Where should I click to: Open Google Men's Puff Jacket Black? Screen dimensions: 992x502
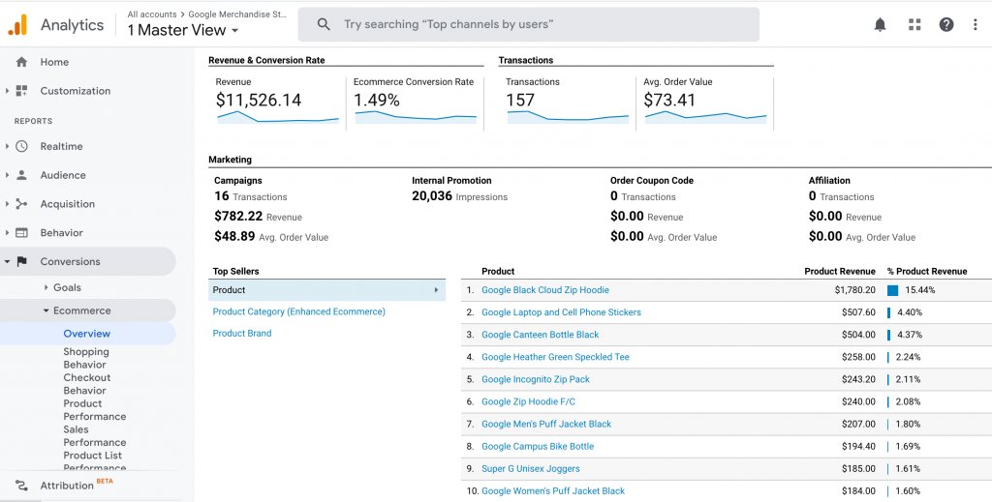(546, 424)
